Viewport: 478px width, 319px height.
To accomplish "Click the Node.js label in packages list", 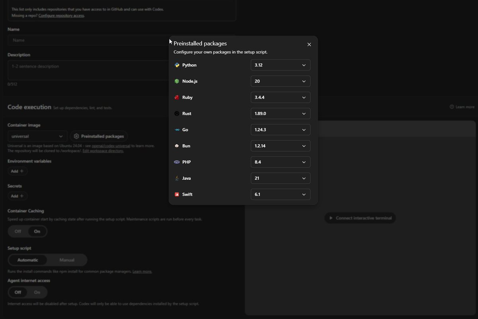I will [190, 81].
